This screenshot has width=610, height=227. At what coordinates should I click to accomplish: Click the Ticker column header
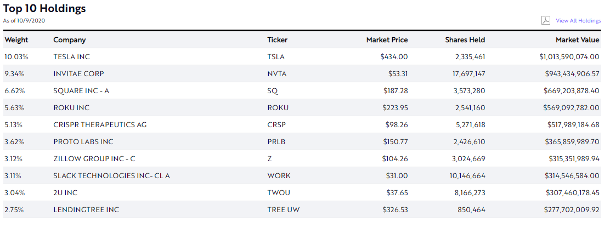pos(278,39)
